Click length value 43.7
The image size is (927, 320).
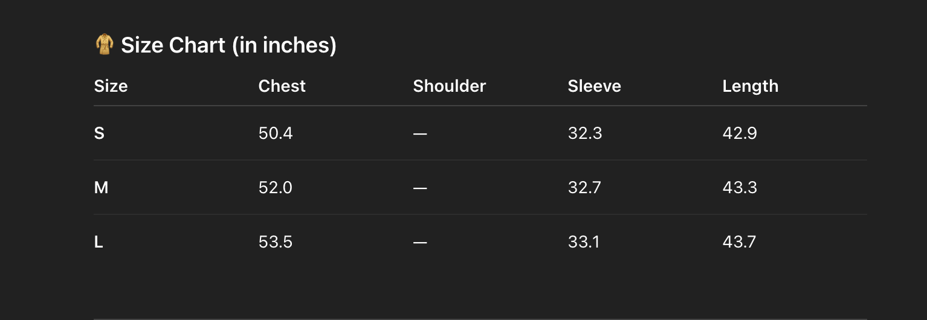[x=739, y=242]
